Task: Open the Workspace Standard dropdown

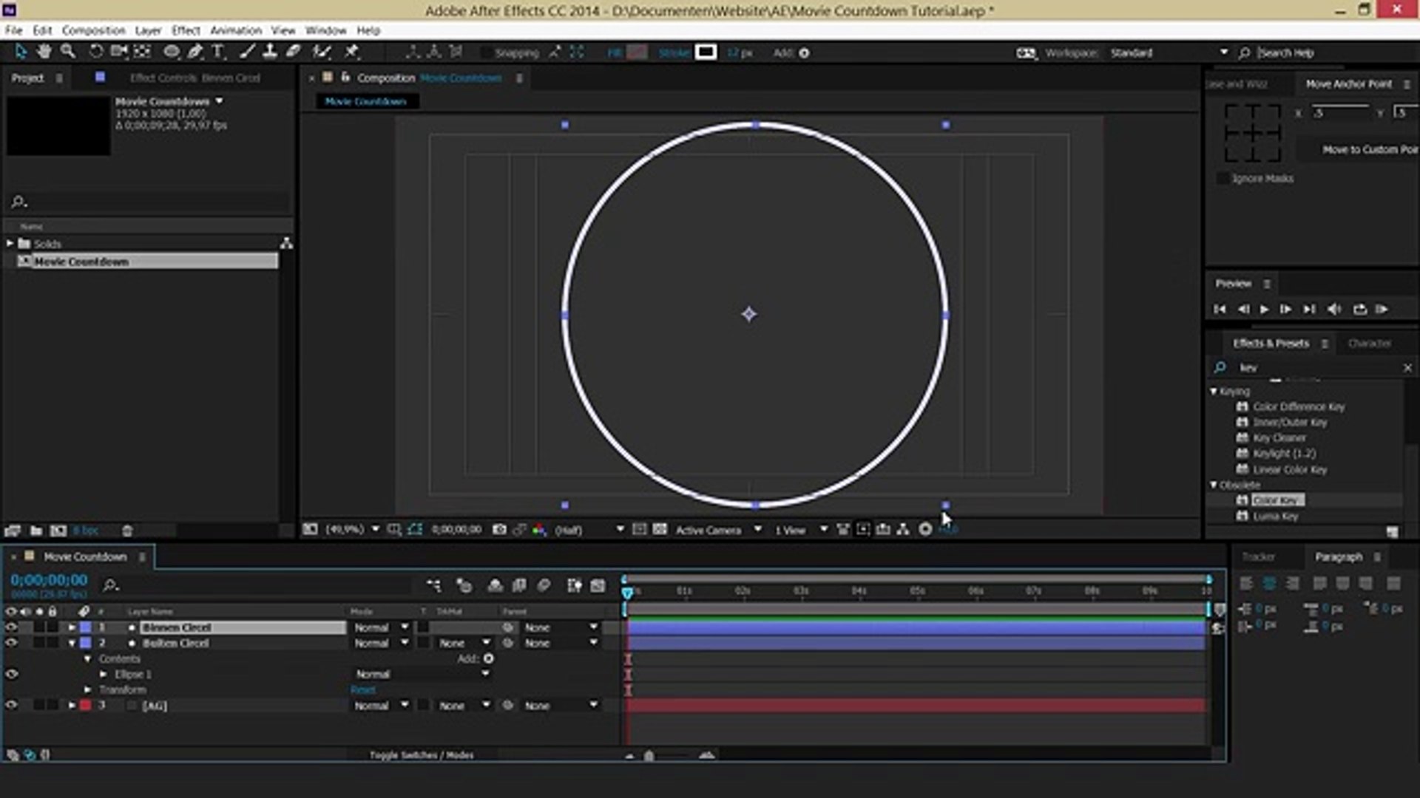Action: click(x=1169, y=52)
